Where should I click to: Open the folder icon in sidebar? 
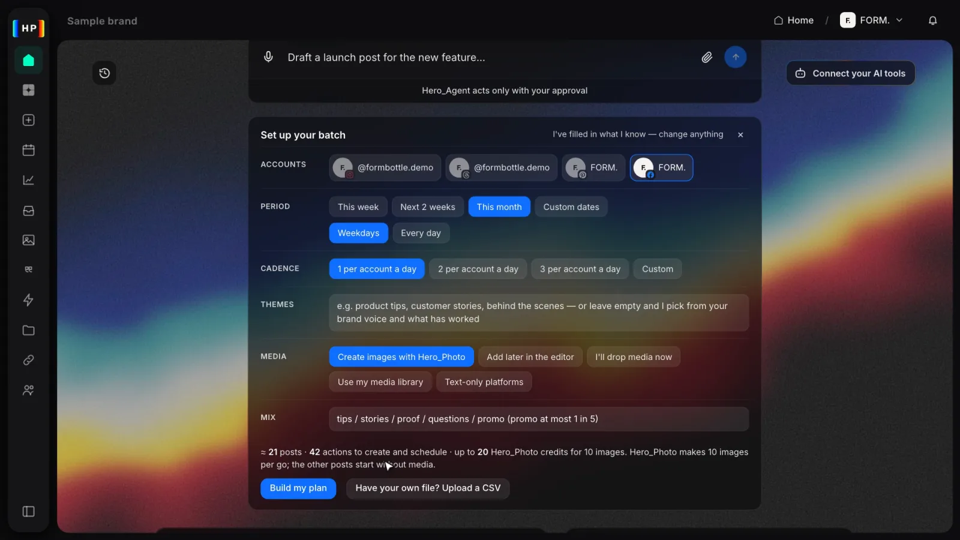click(x=28, y=330)
